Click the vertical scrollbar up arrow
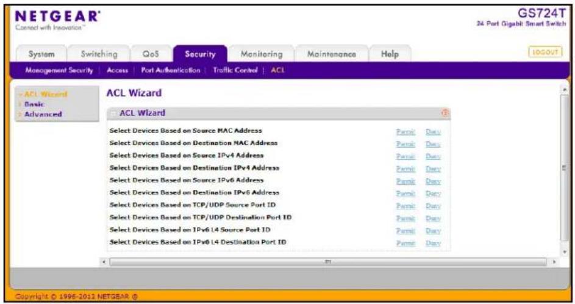Screen dimensions: 575x304 565,89
